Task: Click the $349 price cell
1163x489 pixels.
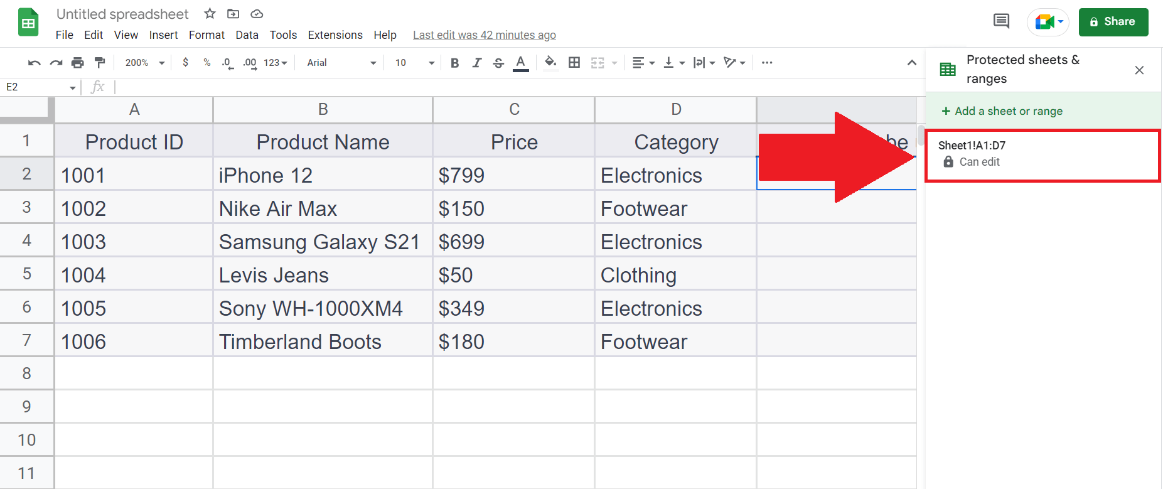Action: point(514,308)
